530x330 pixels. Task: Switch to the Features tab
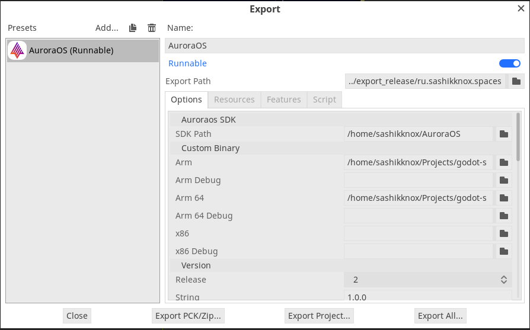click(283, 100)
